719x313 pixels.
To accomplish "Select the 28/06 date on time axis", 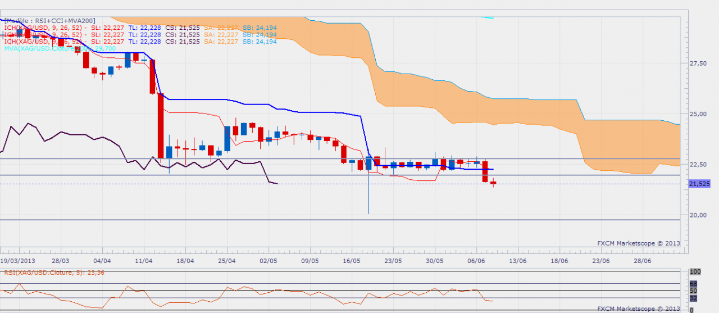I will click(x=642, y=261).
